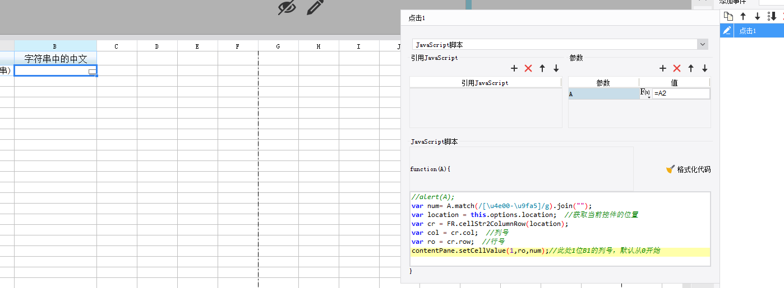The image size is (784, 288).
Task: Click the var location code line
Action: click(x=524, y=215)
